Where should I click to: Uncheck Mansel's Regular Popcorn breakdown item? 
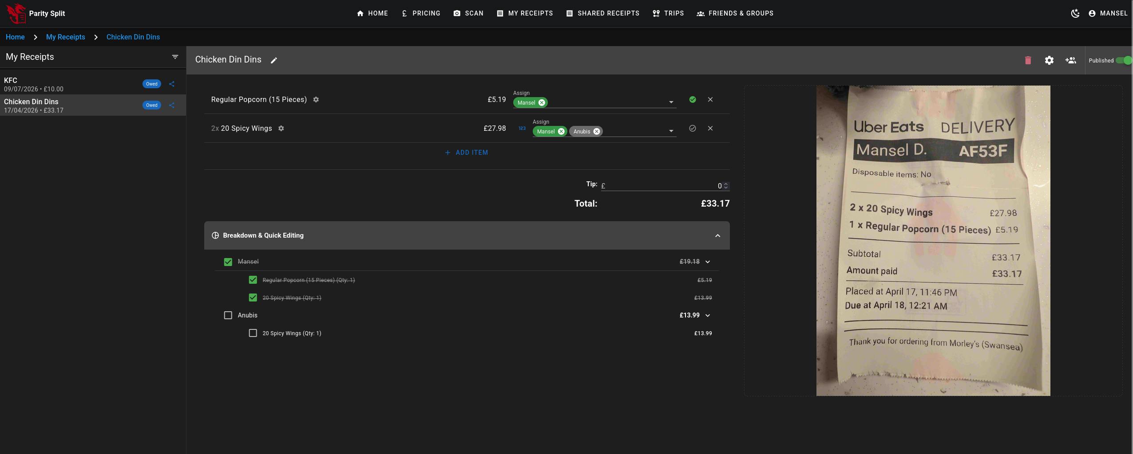tap(253, 280)
